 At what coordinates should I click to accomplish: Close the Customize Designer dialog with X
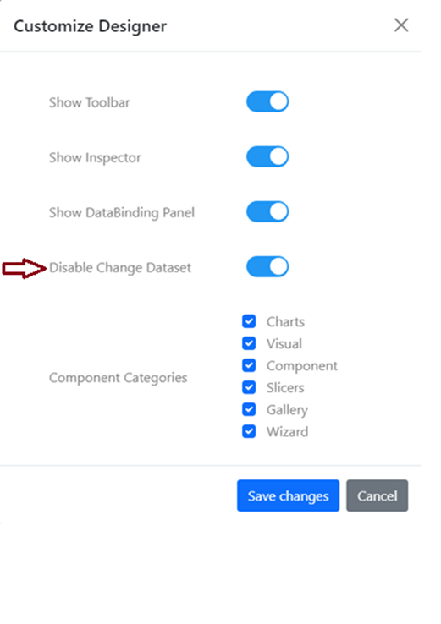(x=401, y=25)
